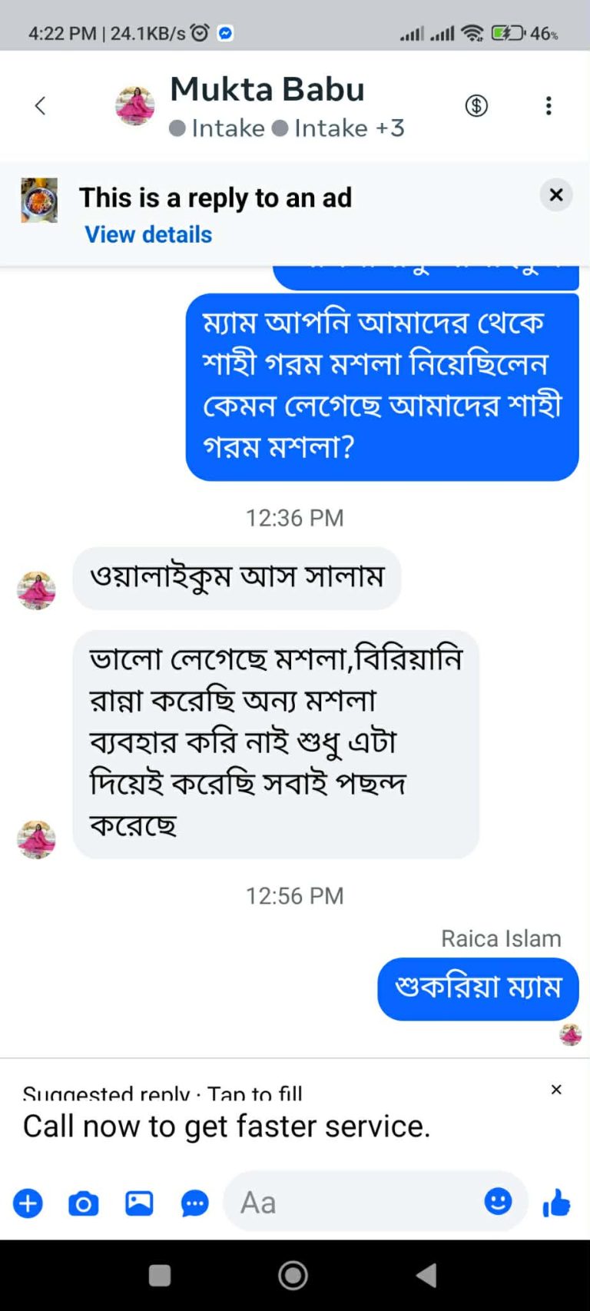
Task: Open Messenger from the status bar icon
Action: pos(224,32)
